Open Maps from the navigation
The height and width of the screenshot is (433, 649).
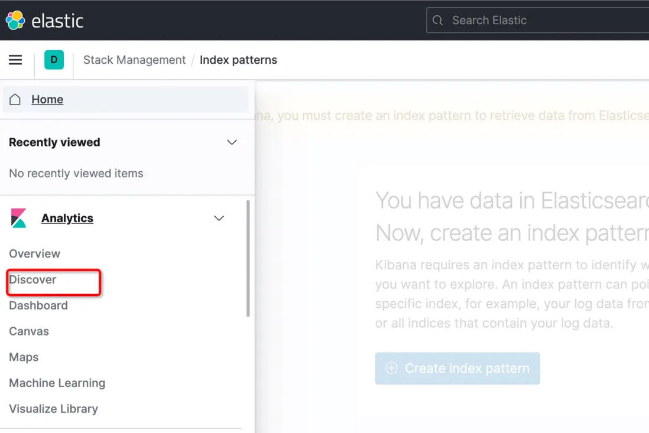(x=24, y=357)
